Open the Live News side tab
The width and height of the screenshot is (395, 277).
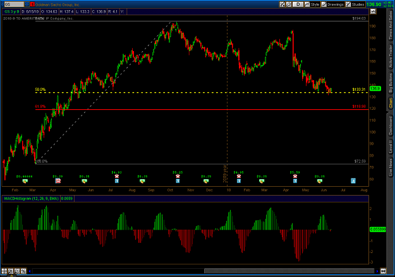tap(391, 167)
